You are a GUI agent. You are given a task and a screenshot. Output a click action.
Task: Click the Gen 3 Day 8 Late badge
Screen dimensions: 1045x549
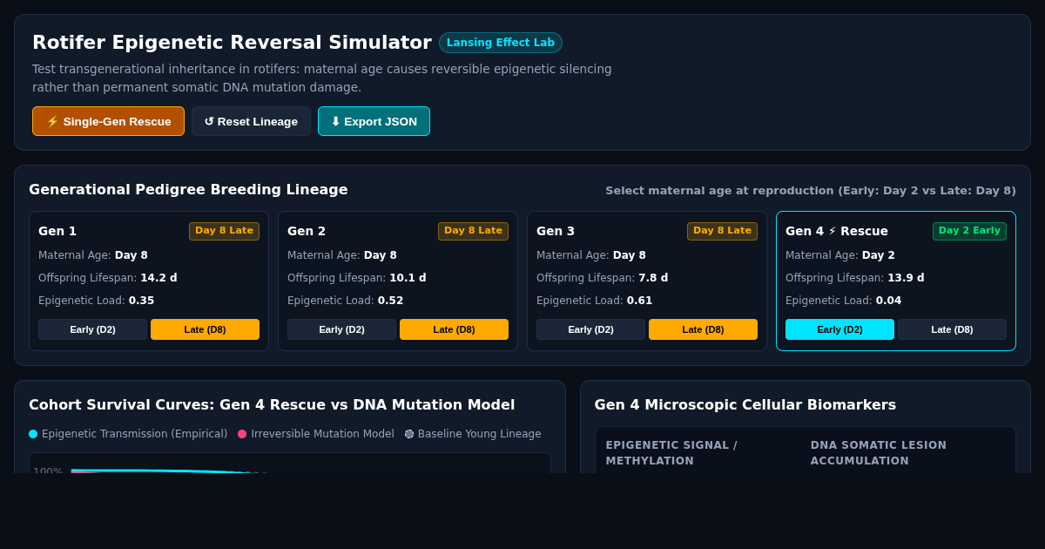(x=722, y=231)
